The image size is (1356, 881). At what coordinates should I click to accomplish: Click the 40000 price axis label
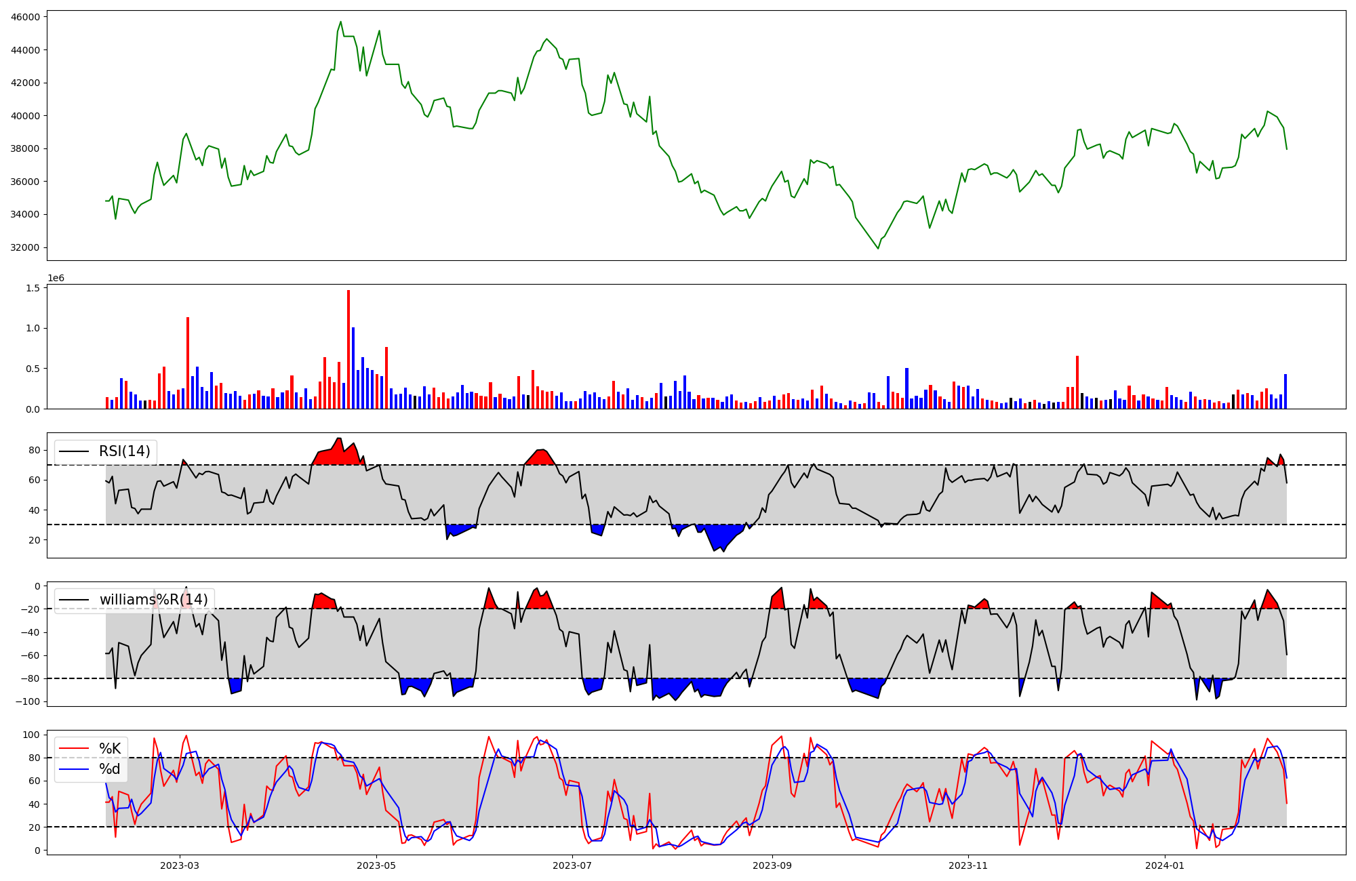point(26,116)
